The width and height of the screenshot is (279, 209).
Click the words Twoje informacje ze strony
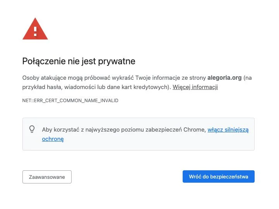pyautogui.click(x=171, y=78)
